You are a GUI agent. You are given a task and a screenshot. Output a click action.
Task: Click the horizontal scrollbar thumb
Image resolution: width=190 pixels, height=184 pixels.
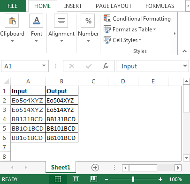point(143,168)
